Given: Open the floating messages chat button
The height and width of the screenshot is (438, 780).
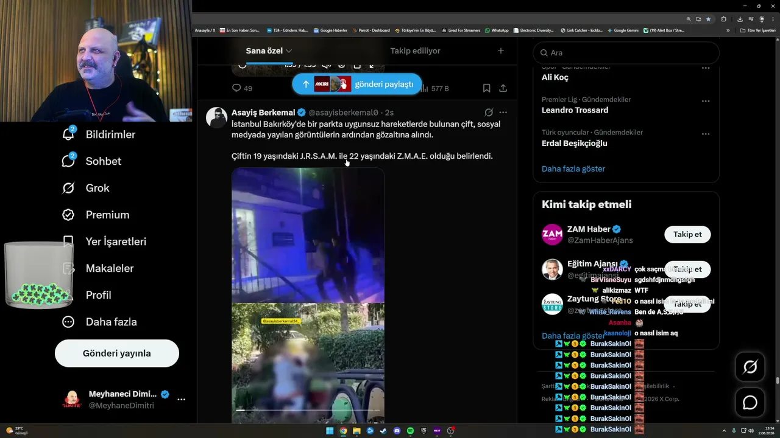Looking at the screenshot, I should tap(750, 403).
